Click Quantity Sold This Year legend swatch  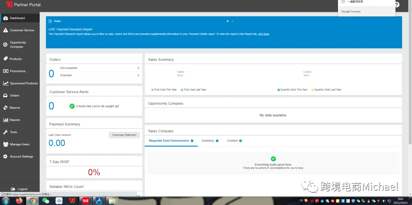tap(278, 90)
